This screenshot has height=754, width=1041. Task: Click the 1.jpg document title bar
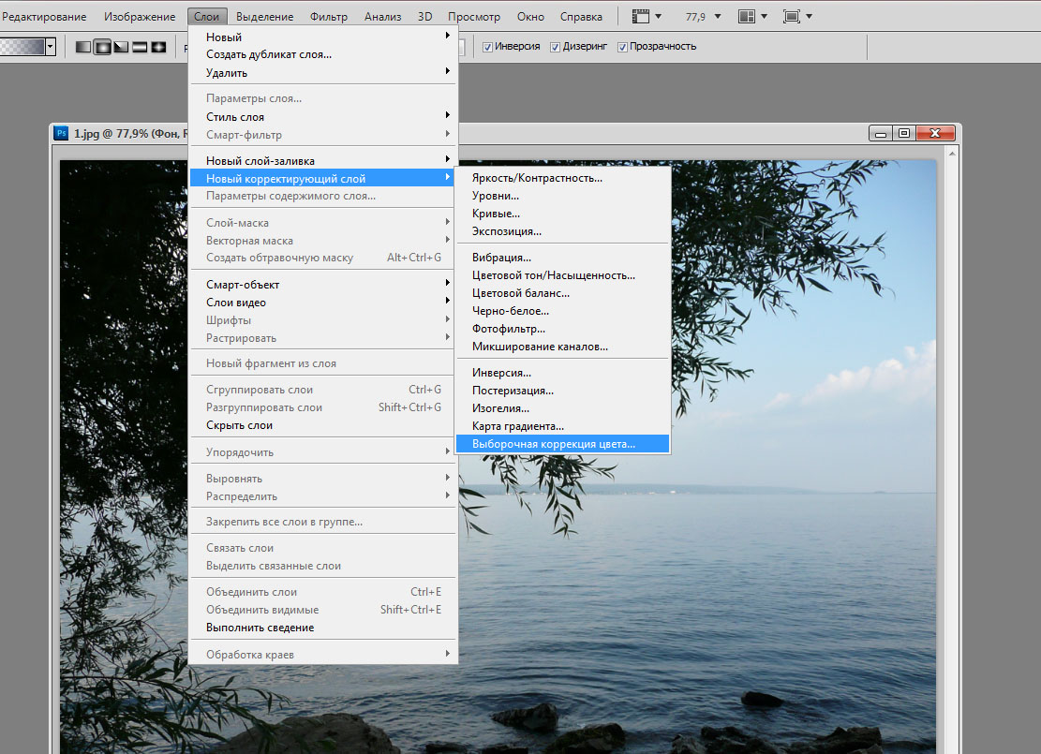pyautogui.click(x=506, y=133)
